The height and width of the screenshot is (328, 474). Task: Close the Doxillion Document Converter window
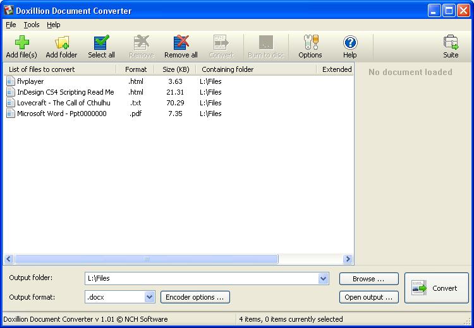(463, 11)
